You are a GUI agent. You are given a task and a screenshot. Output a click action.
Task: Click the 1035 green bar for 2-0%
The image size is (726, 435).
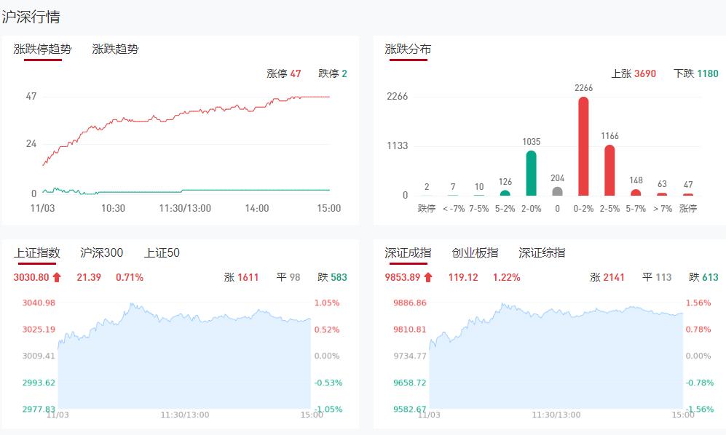[531, 173]
